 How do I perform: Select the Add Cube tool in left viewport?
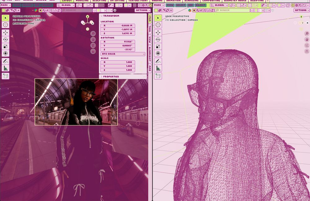point(5,76)
